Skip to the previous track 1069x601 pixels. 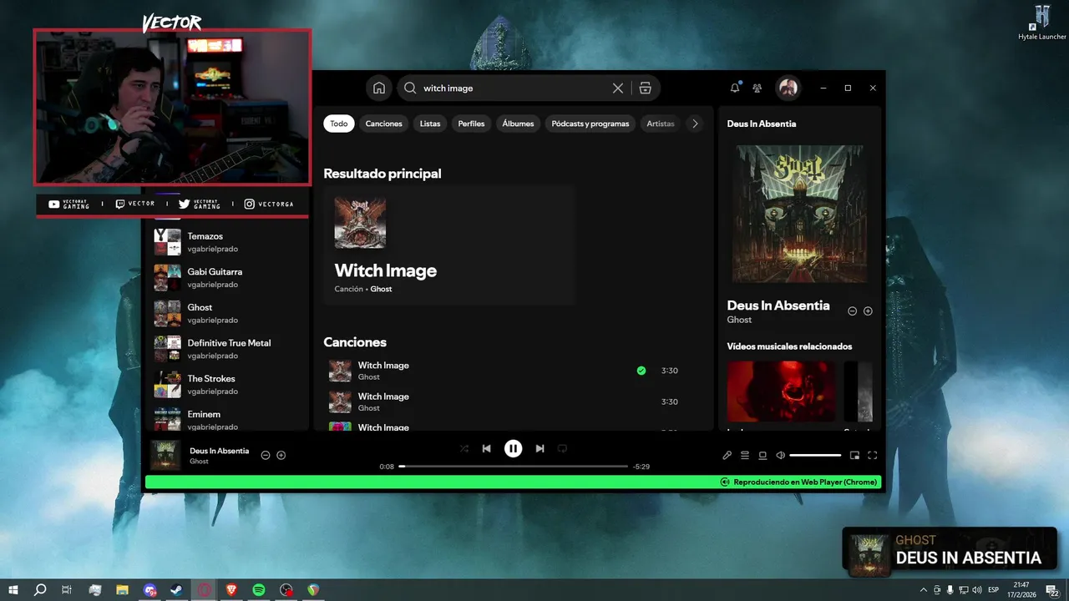point(487,448)
